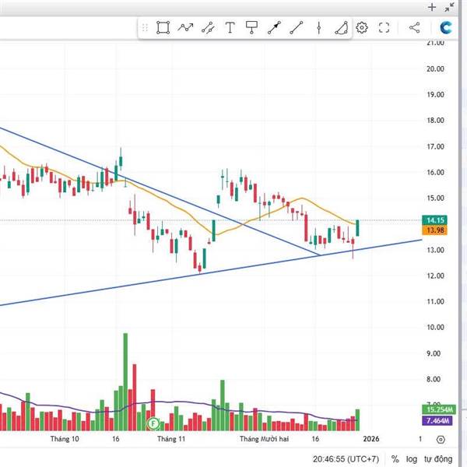Share the chart
The width and height of the screenshot is (467, 467).
415,28
